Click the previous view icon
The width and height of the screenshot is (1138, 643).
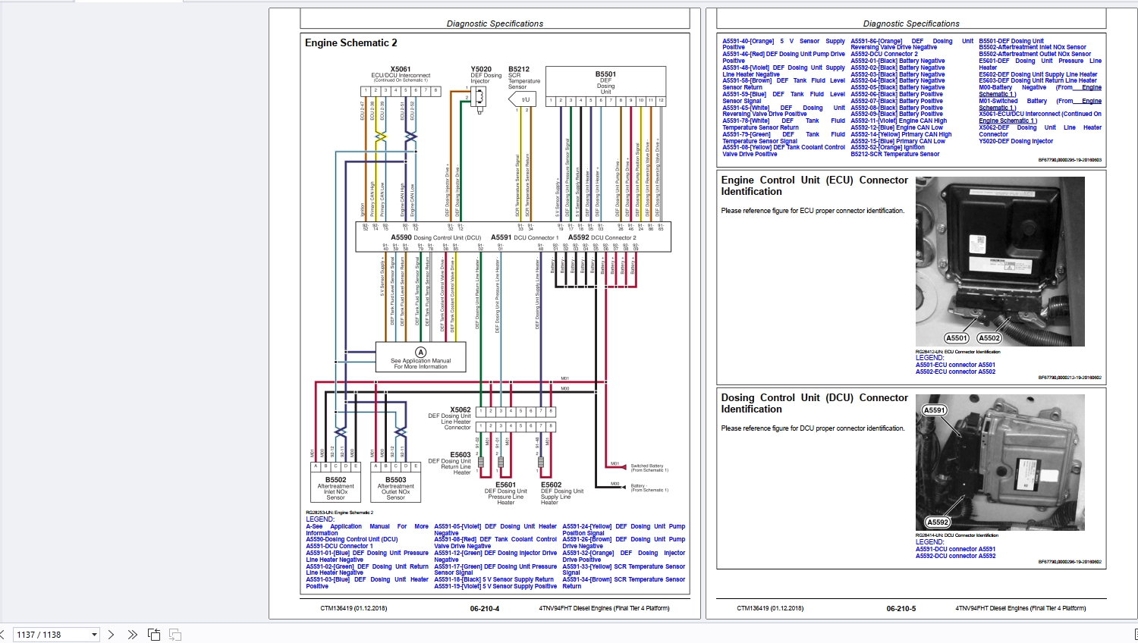tap(154, 635)
